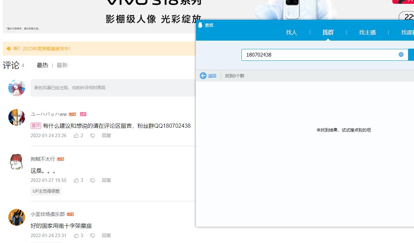Click the group number search input field
The height and width of the screenshot is (243, 414).
tap(325, 55)
